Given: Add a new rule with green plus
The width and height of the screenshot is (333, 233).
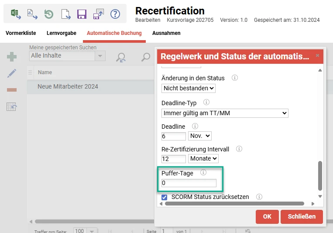Looking at the screenshot, I should 12,57.
